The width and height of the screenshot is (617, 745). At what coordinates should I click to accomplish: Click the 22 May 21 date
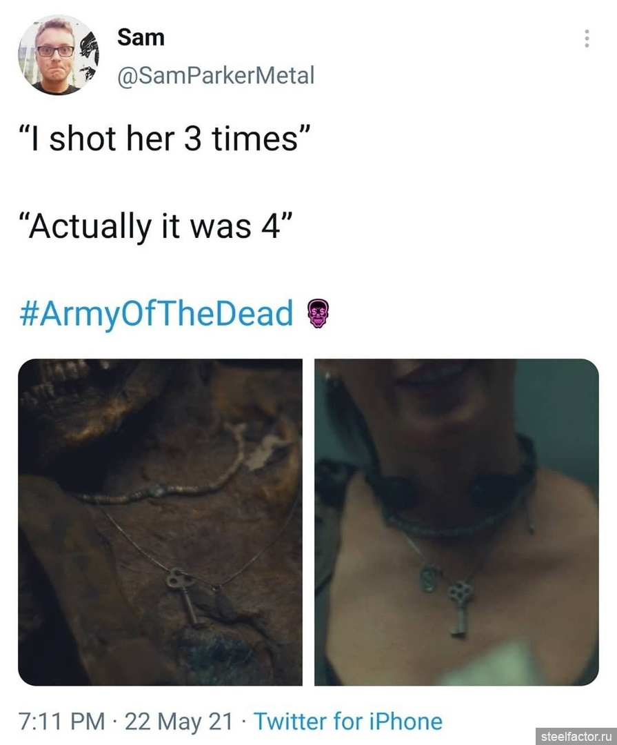point(179,721)
